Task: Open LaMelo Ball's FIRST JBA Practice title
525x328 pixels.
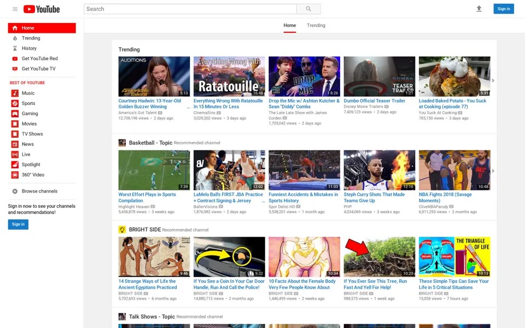Action: click(228, 197)
